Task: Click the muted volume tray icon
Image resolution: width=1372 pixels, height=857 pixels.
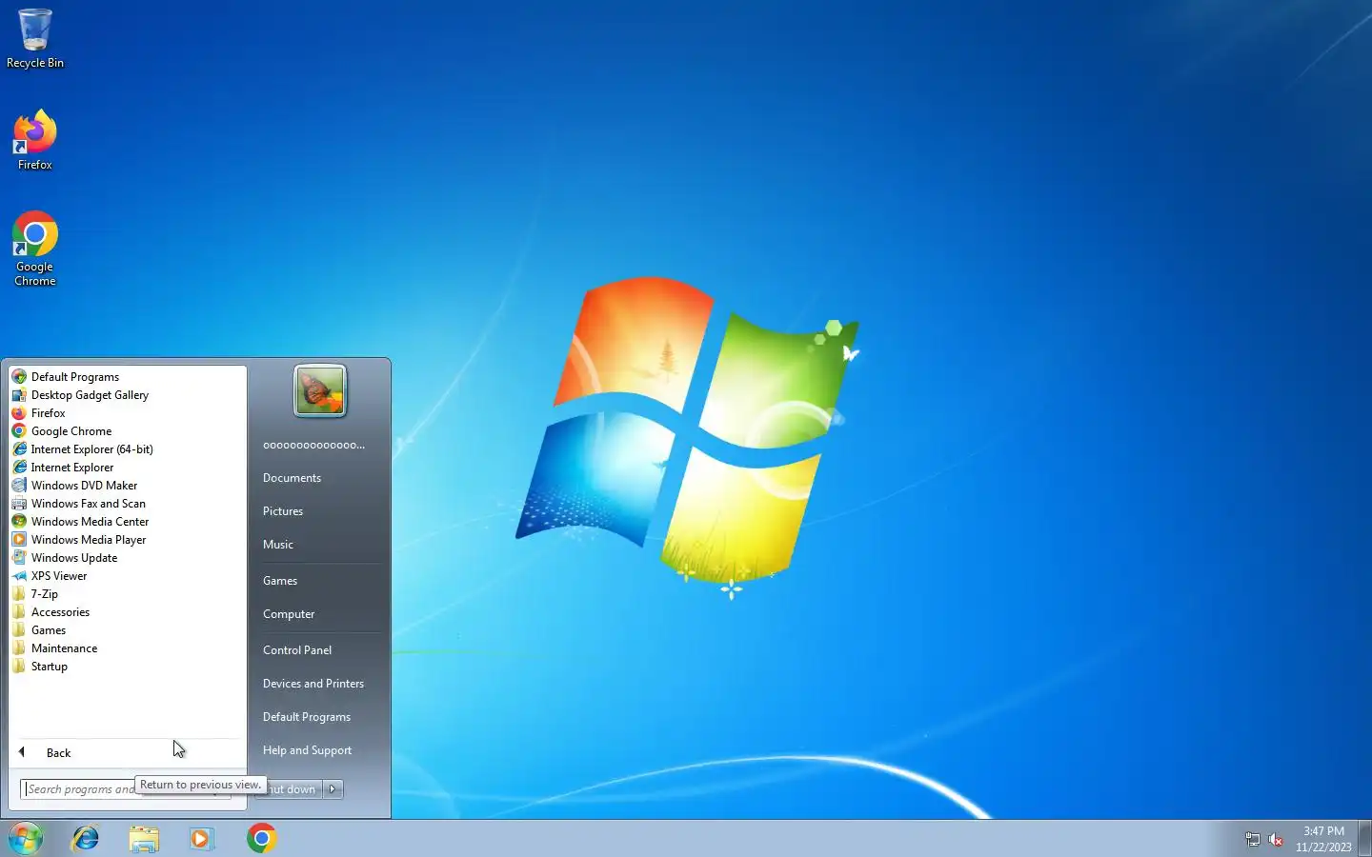Action: [1276, 839]
